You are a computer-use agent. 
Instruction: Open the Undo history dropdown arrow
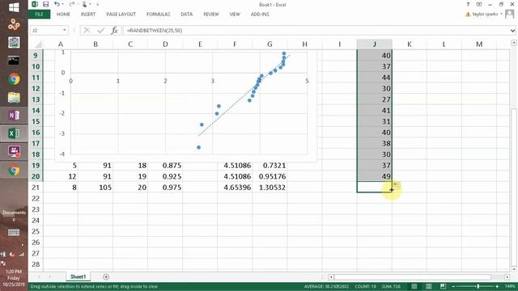pyautogui.click(x=63, y=4)
